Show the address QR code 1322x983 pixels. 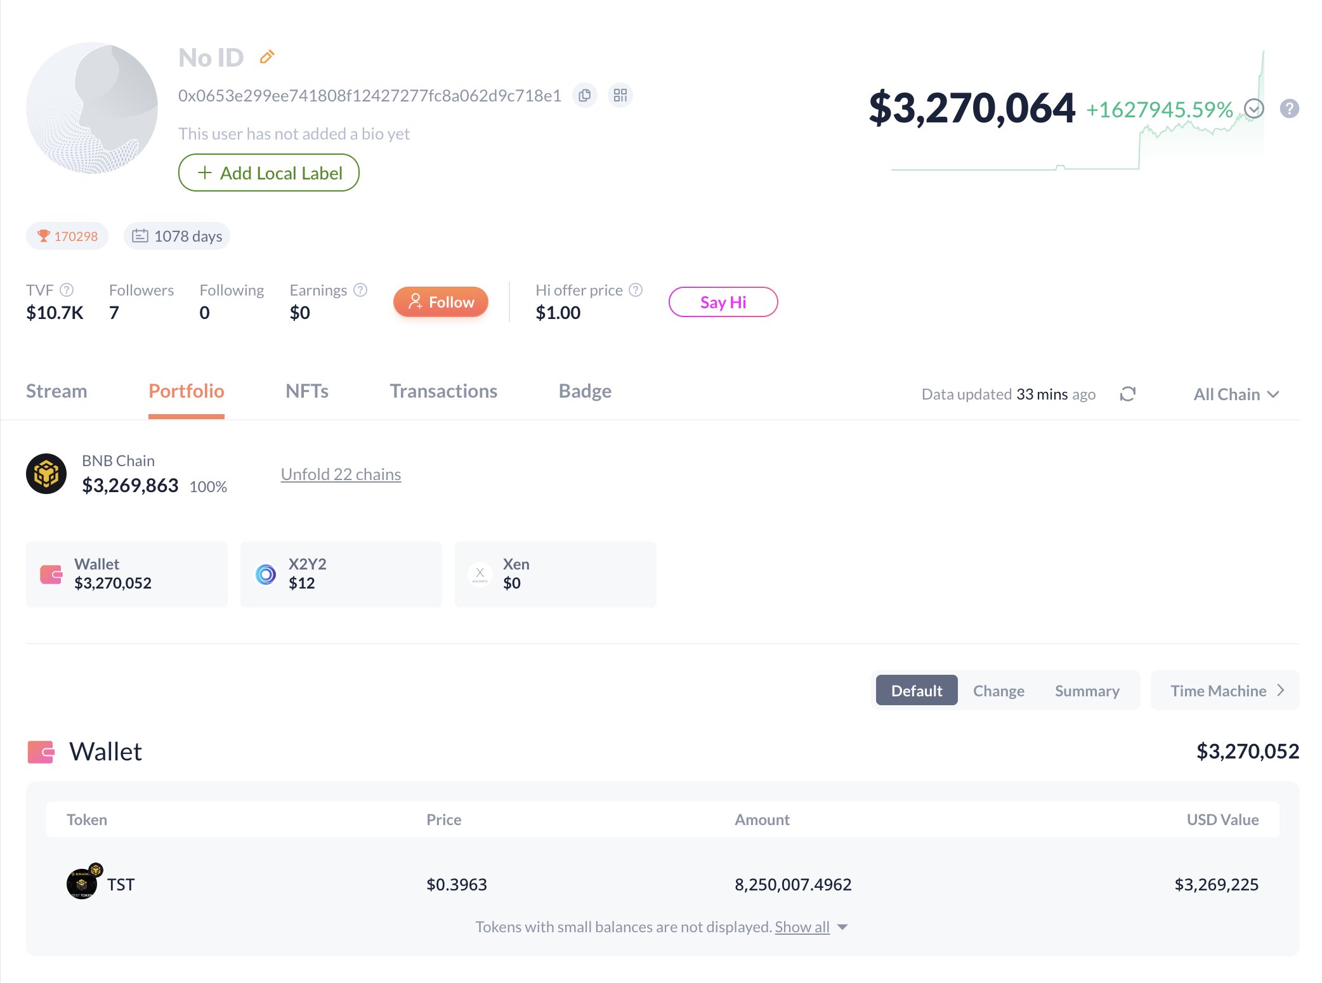click(x=620, y=96)
